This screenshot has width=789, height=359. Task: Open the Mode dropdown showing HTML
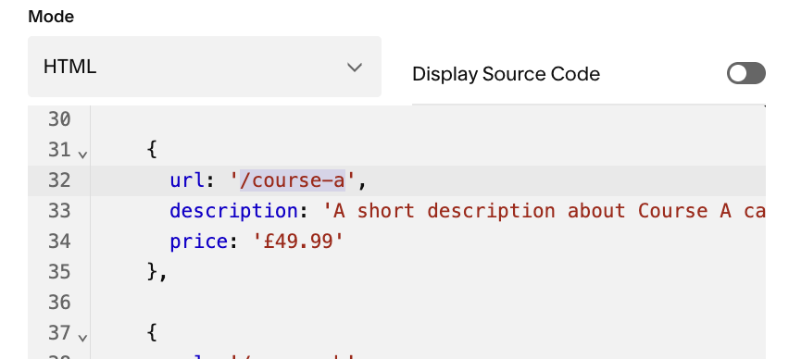click(205, 67)
